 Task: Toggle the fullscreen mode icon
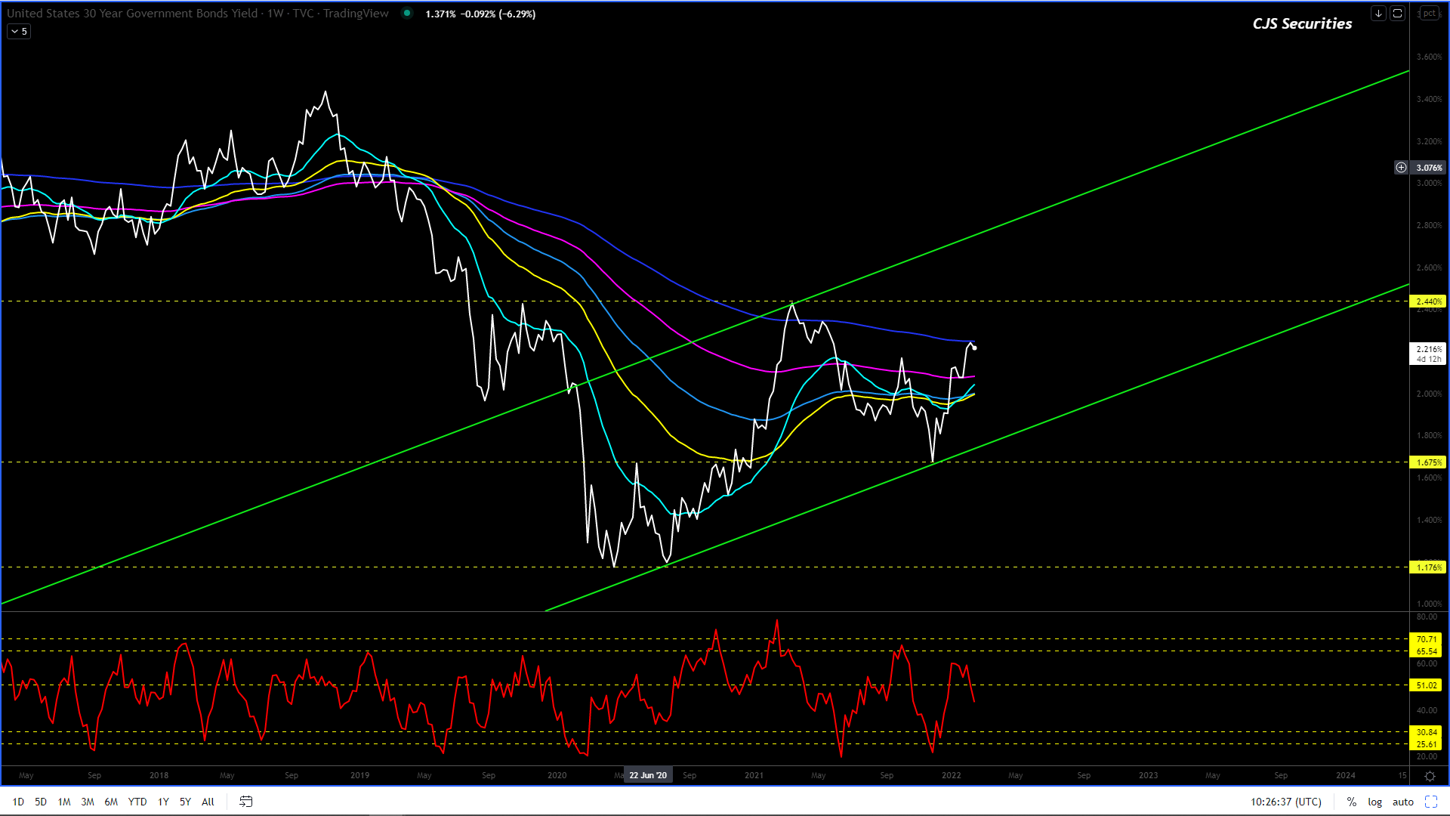[1430, 802]
